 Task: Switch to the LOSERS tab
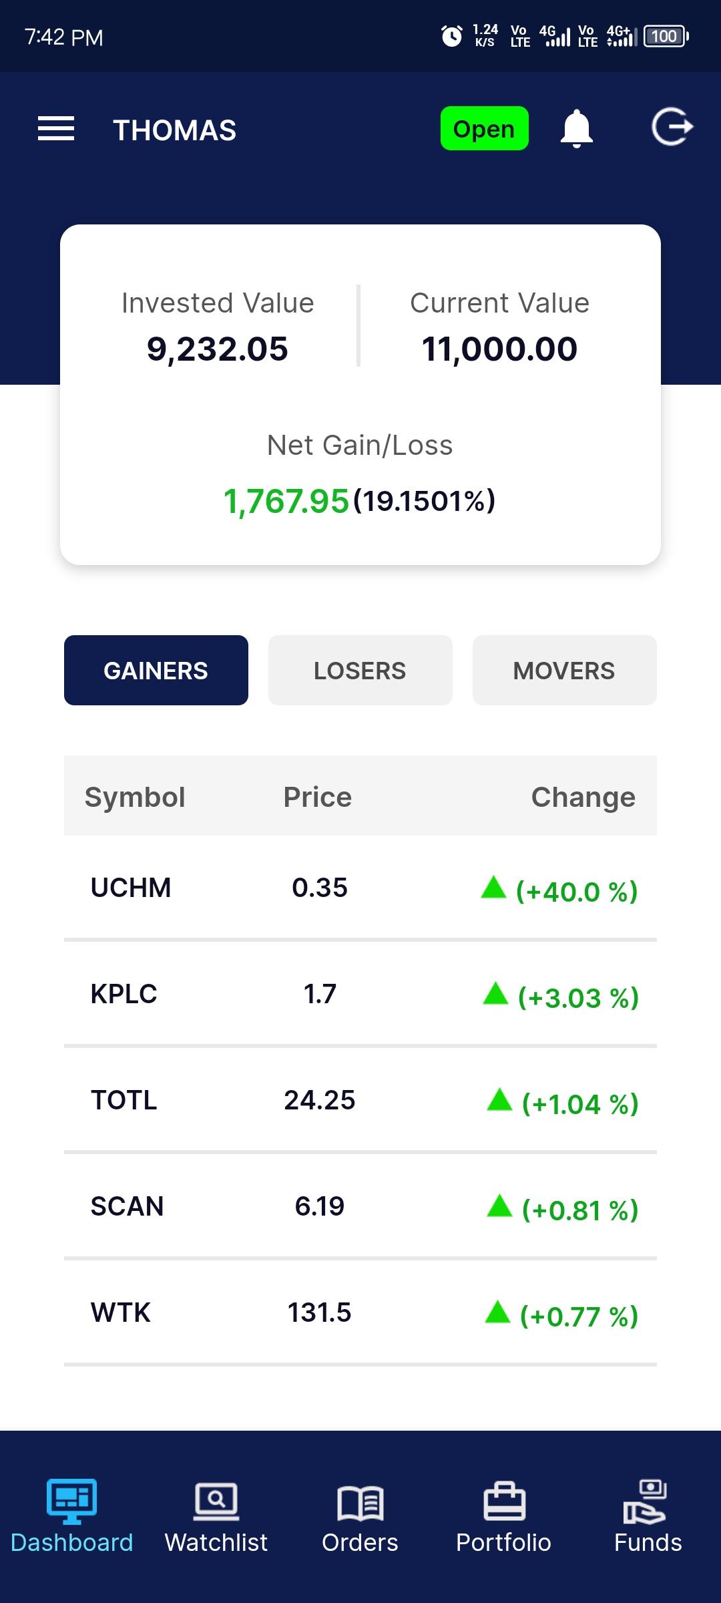360,670
